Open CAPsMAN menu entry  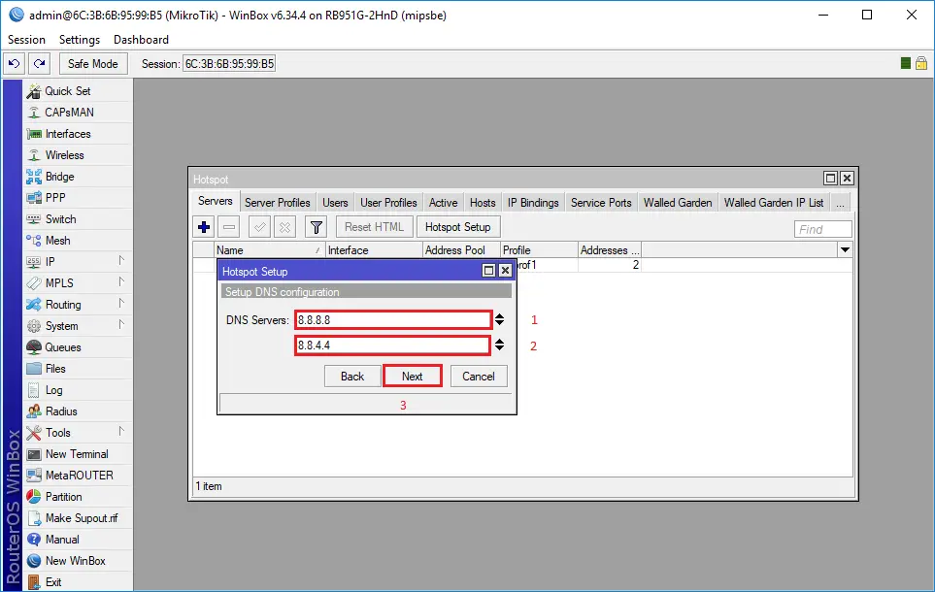pos(78,112)
